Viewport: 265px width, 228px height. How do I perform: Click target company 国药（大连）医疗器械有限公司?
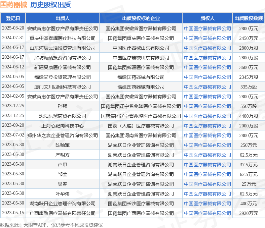pyautogui.click(x=141, y=126)
